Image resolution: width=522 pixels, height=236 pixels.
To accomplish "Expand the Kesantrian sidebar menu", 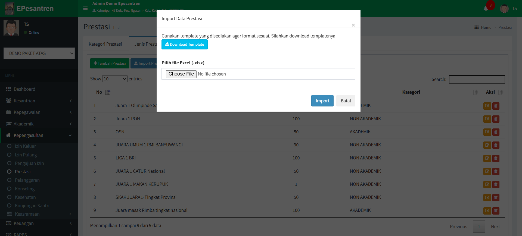I will (x=39, y=101).
